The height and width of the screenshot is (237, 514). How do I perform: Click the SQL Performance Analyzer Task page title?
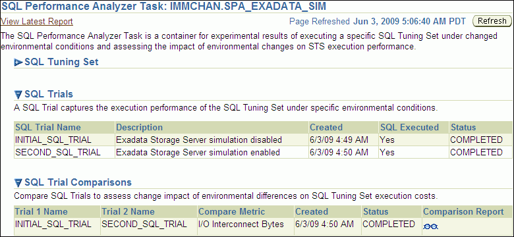point(164,6)
